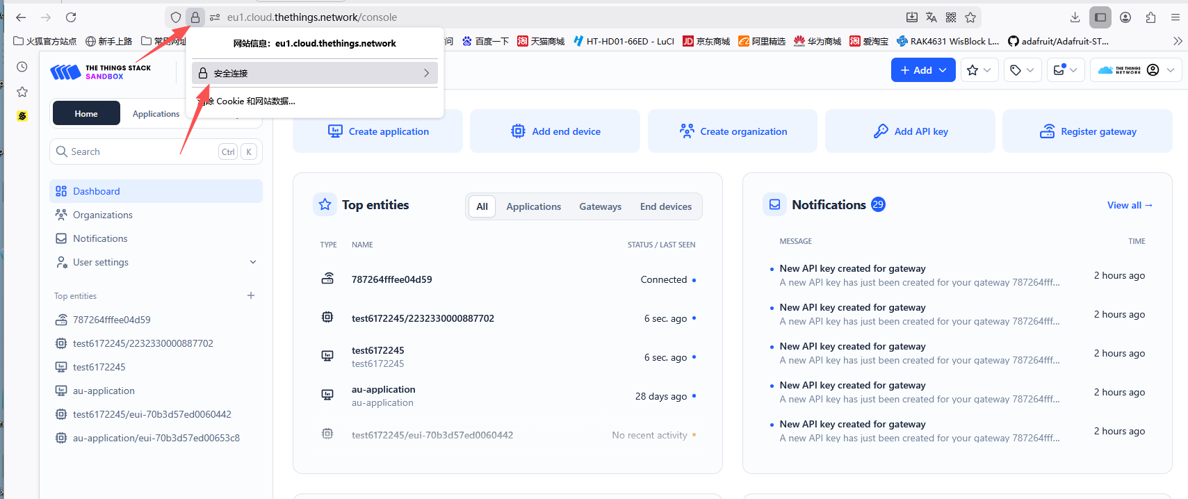The image size is (1188, 499).
Task: Switch to Gateways tab in Top entities
Action: (x=600, y=206)
